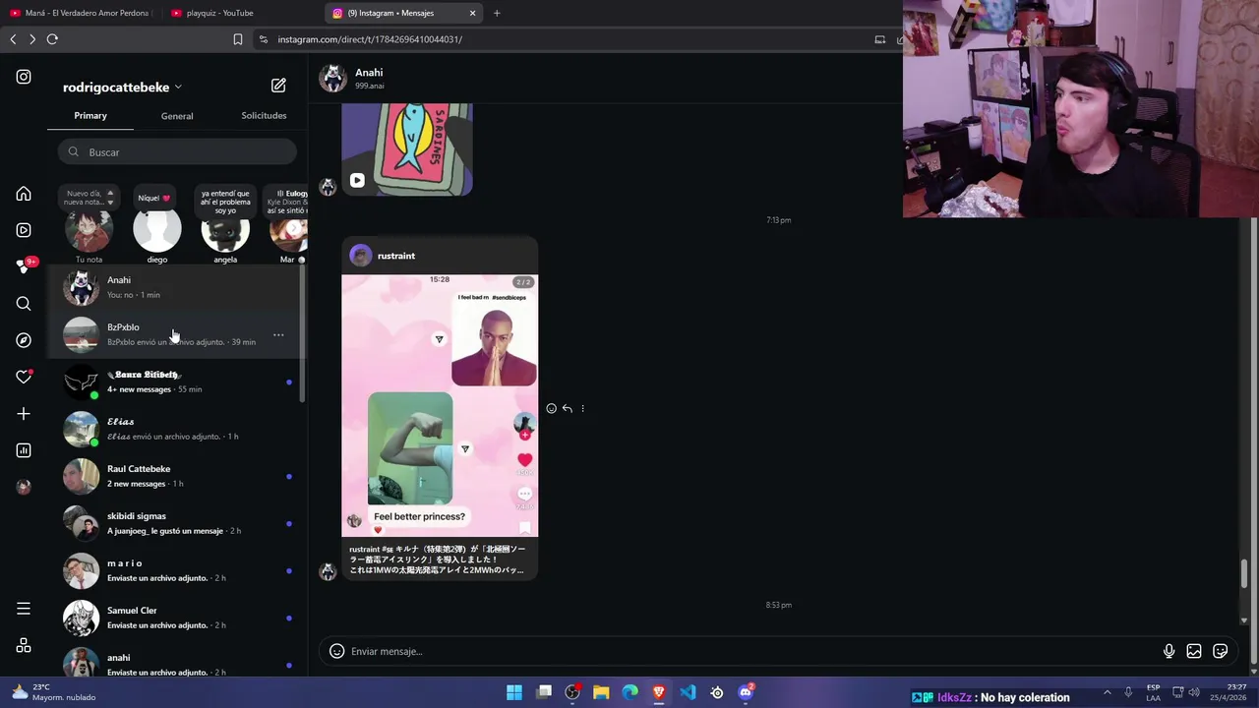Attach an image with the photo icon
Screen dimensions: 1259x708
(1194, 651)
